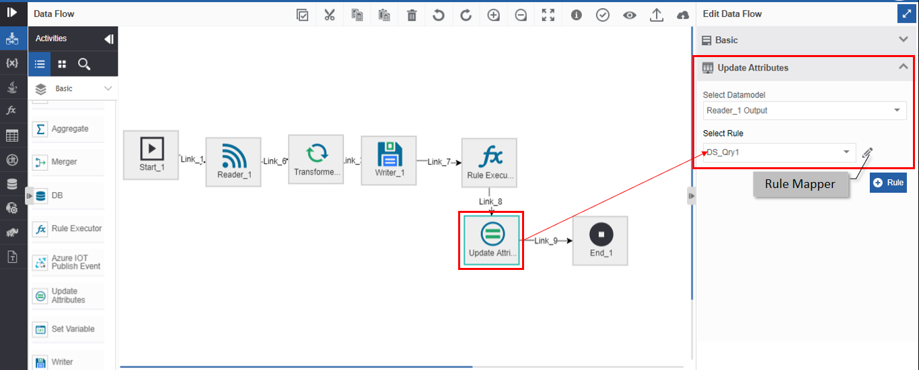Click the Select All toolbar icon
This screenshot has height=370, width=919.
tap(303, 15)
